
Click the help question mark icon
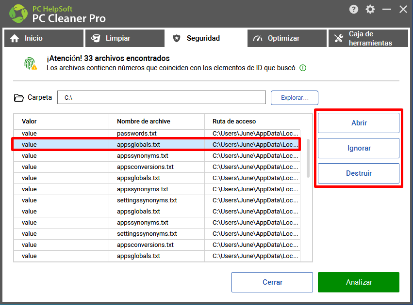[x=354, y=9]
